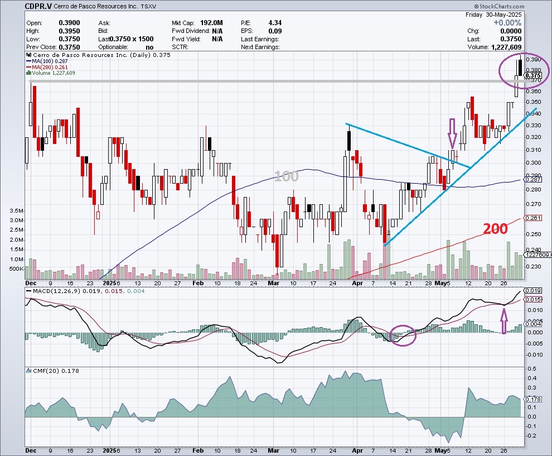Screen dimensions: 552x456
Task: Click the red MA(200) line swatch in legend
Action: (29, 67)
